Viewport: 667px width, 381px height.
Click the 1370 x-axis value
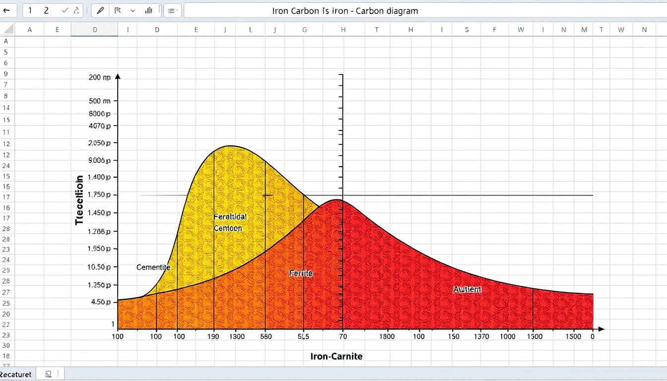[x=481, y=336]
